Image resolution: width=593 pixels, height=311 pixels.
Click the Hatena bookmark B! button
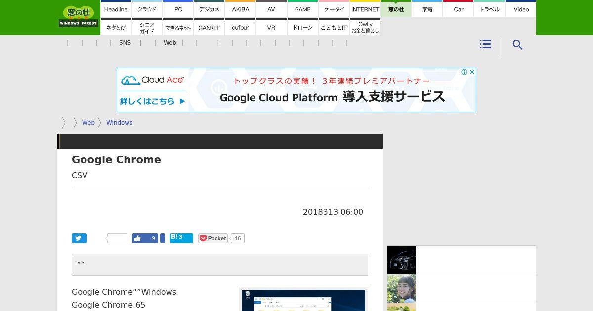point(181,238)
